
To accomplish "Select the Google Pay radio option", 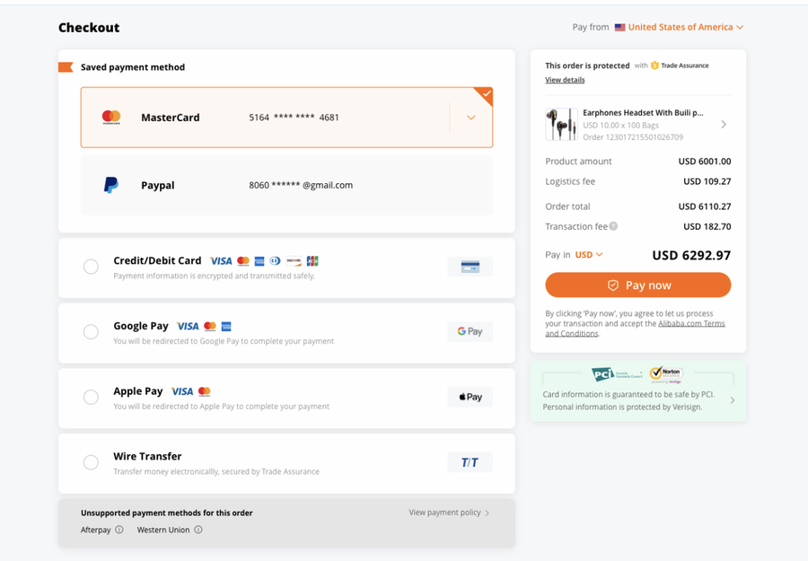I will pyautogui.click(x=91, y=332).
